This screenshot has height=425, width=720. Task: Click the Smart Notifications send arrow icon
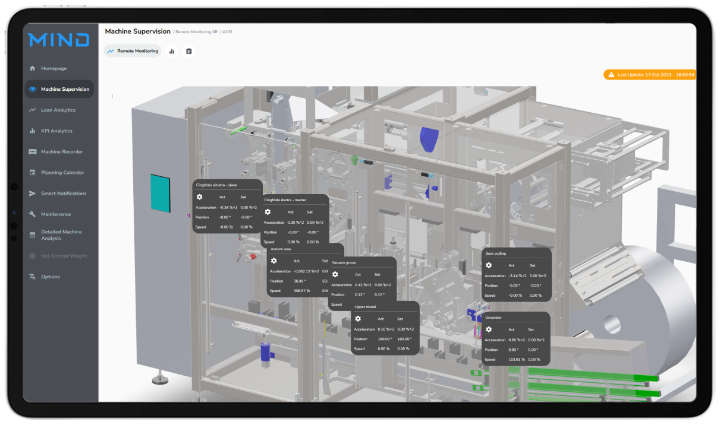pos(33,193)
